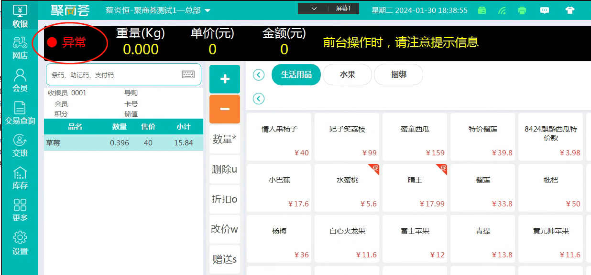Open the 更多 more menu
Image resolution: width=591 pixels, height=275 pixels.
click(20, 210)
